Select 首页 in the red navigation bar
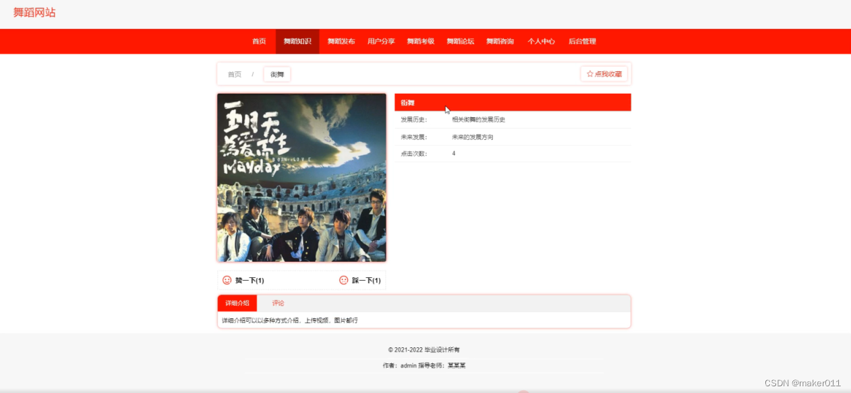Screen dimensions: 851x393 [259, 41]
